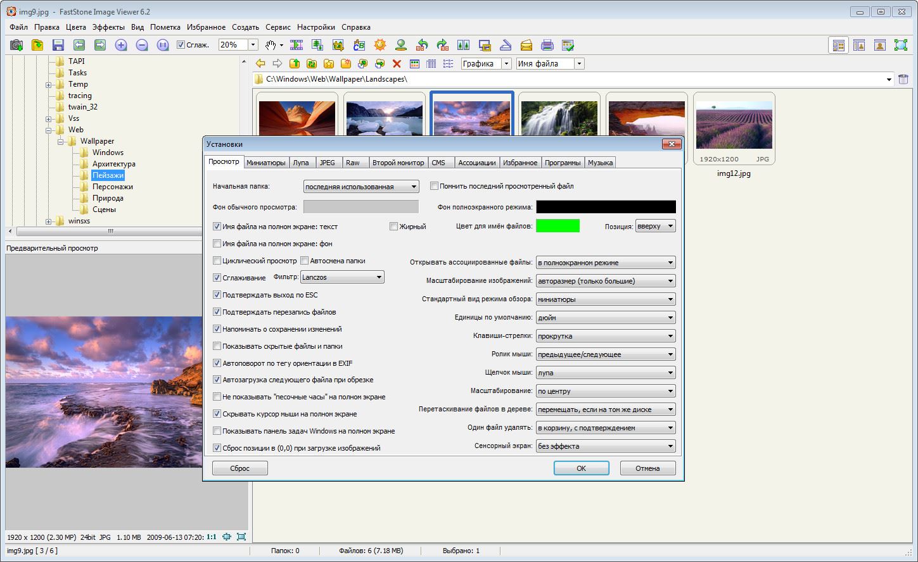Switch to the JPEG settings tab
The height and width of the screenshot is (562, 918).
(327, 163)
